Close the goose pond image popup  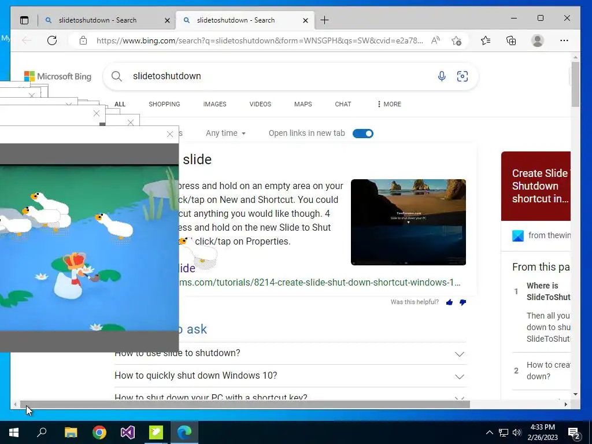(170, 134)
